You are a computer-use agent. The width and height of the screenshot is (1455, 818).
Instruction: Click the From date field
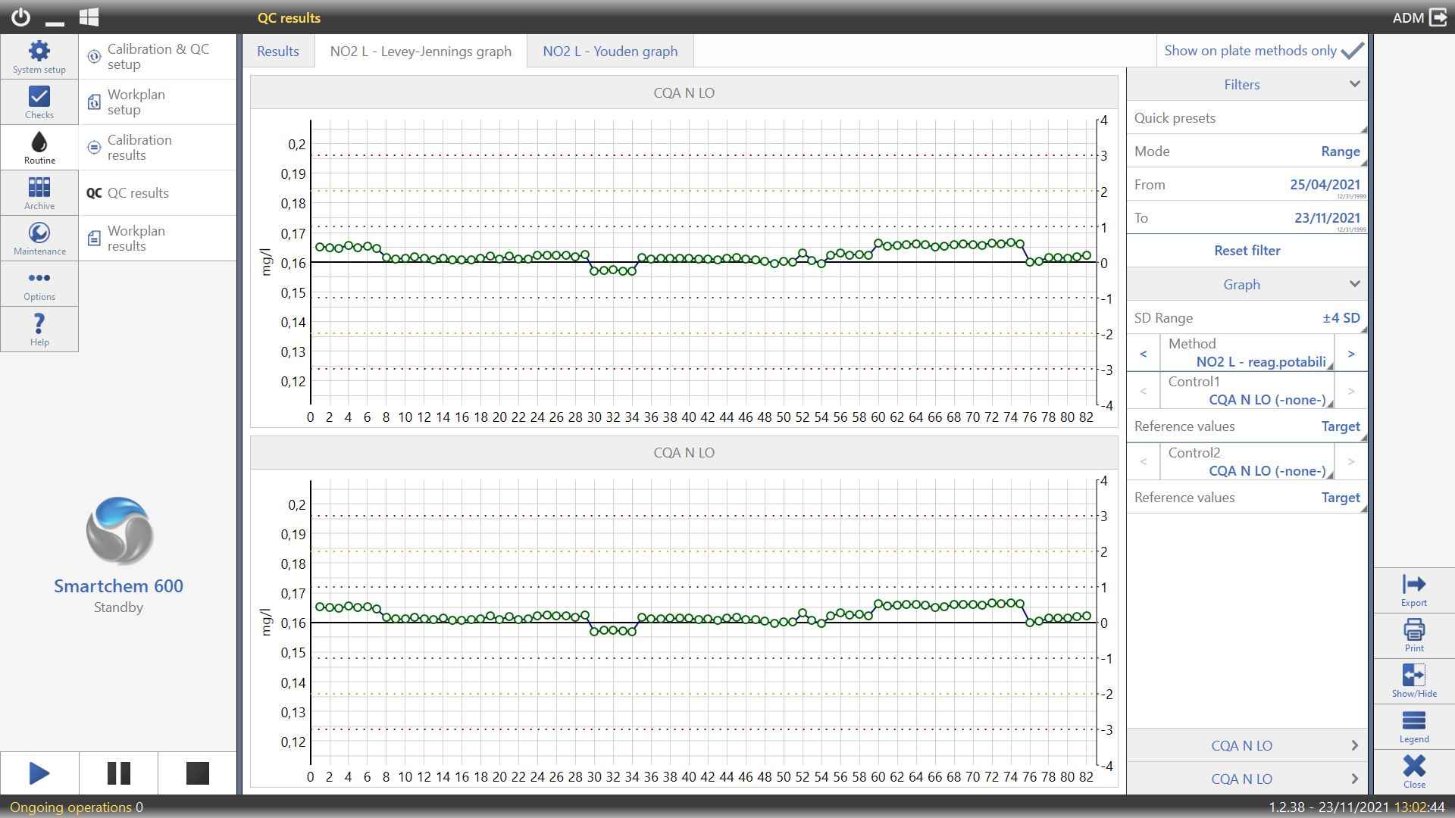coord(1324,185)
